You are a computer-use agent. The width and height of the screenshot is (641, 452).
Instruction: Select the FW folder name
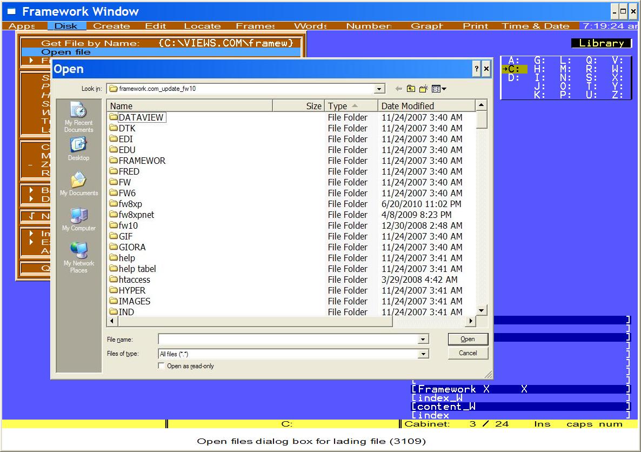(125, 182)
